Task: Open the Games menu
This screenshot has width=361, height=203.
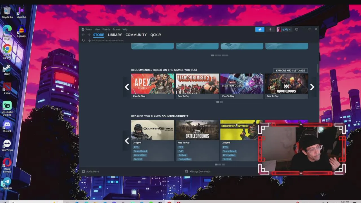Action: (116, 29)
